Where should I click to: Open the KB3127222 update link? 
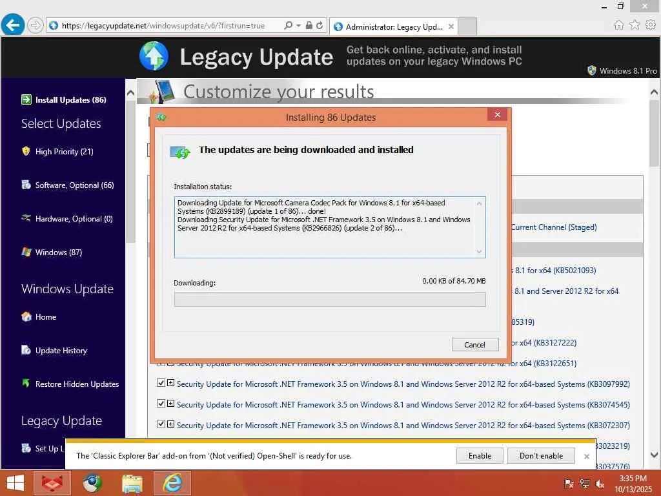pos(544,342)
